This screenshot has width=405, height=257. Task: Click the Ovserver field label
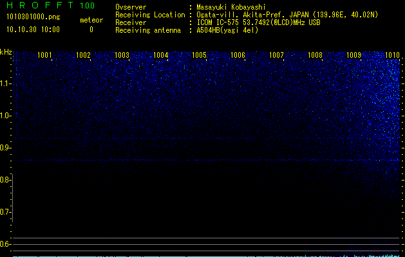pyautogui.click(x=131, y=7)
